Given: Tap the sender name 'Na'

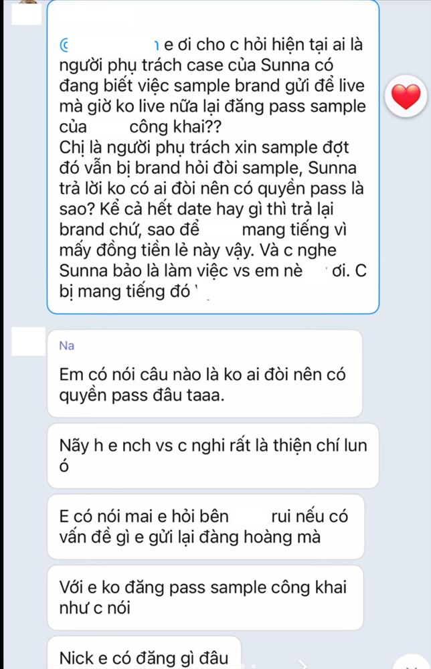Looking at the screenshot, I should coord(66,345).
